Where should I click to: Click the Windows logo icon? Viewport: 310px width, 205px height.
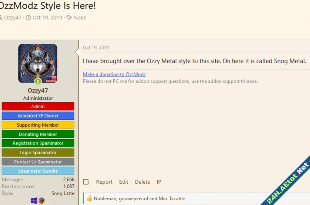click(x=34, y=201)
